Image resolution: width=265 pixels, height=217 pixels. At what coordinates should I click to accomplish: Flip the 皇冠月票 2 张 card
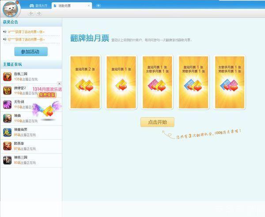[85, 82]
